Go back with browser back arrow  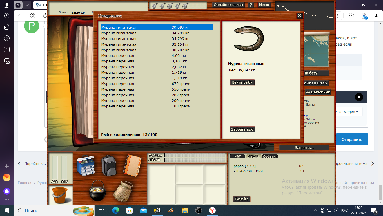[x=20, y=16]
